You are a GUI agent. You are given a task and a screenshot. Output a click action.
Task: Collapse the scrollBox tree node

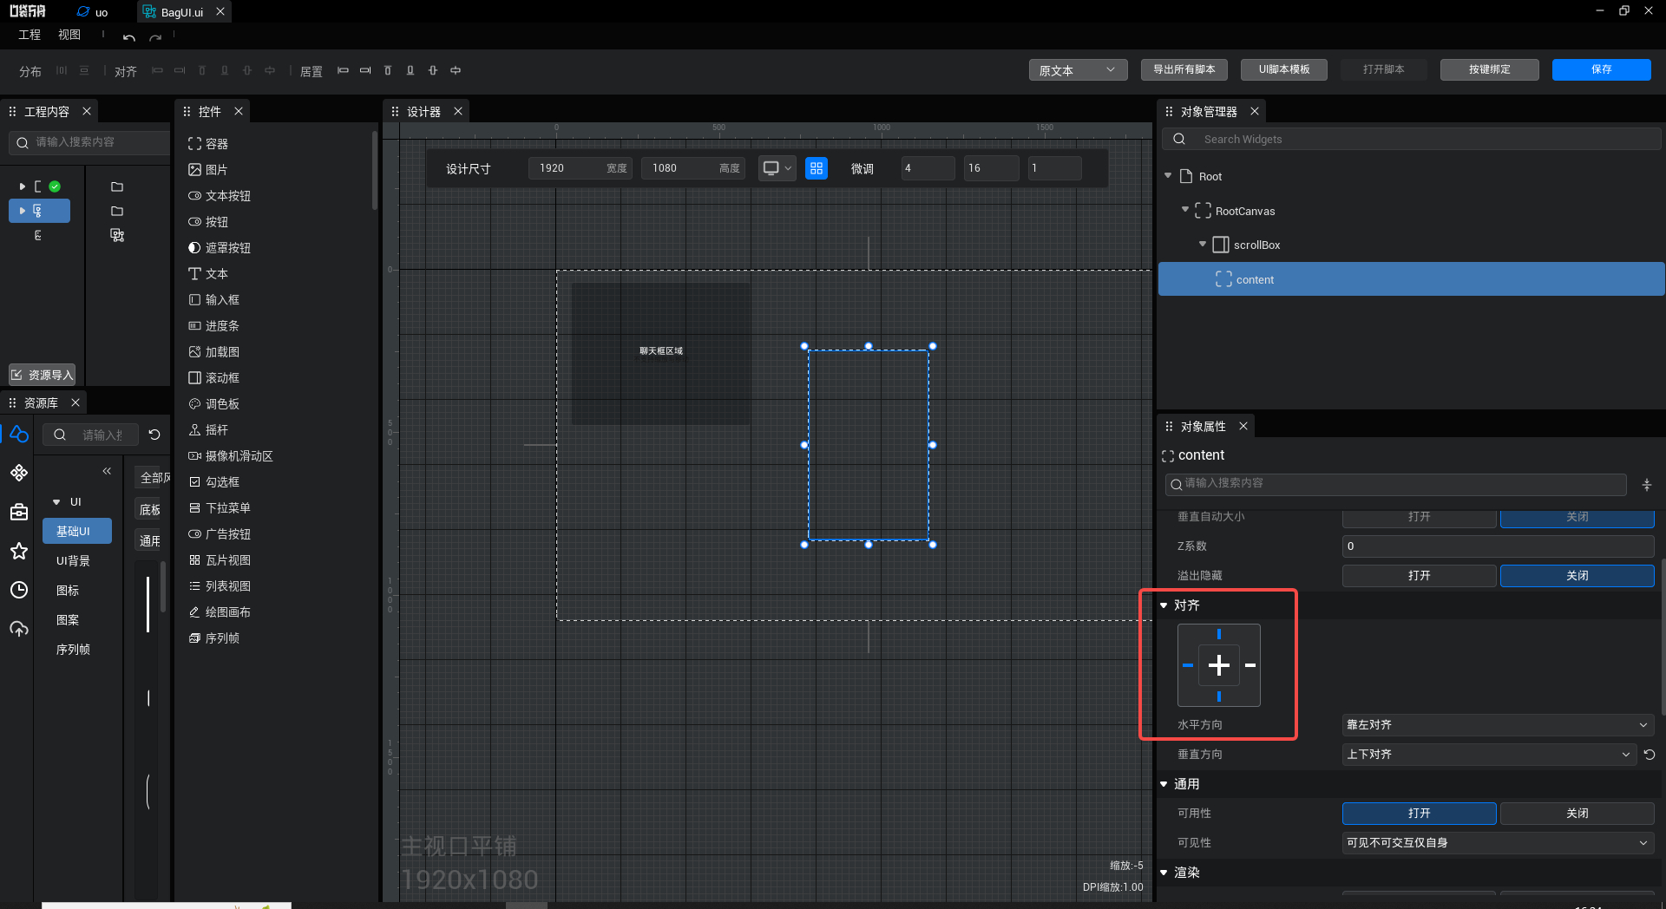click(1203, 244)
